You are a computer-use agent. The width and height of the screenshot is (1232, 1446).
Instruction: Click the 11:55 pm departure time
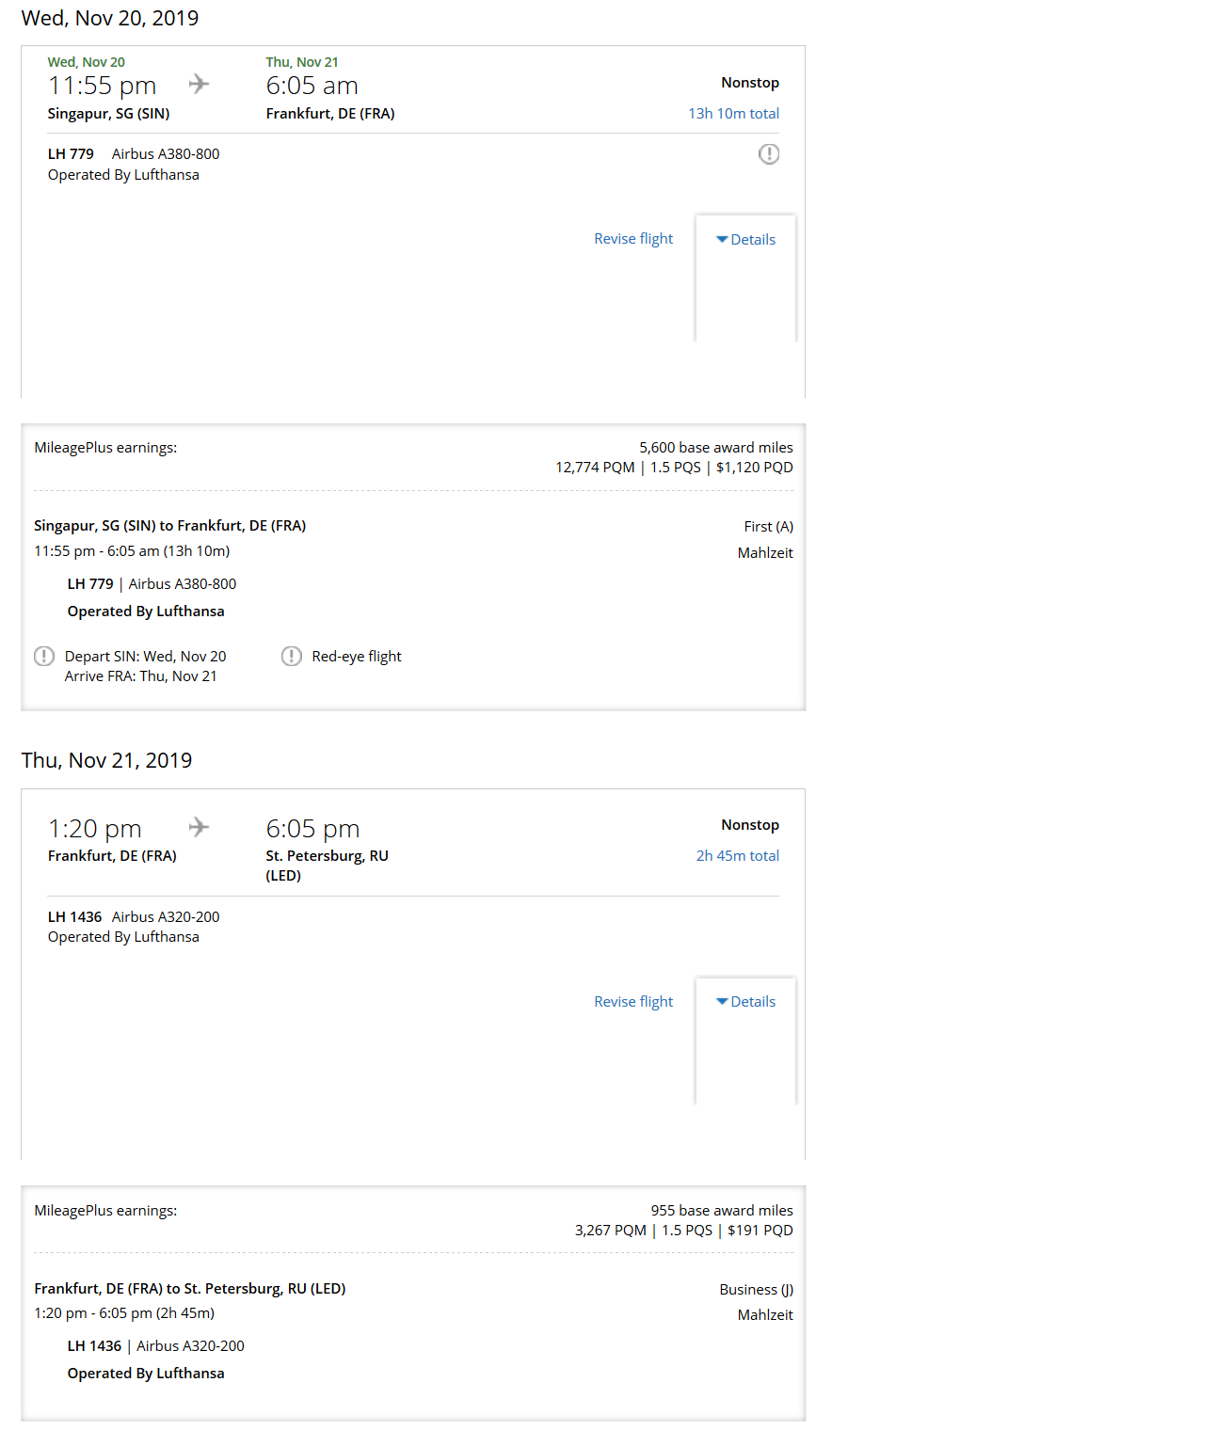coord(103,86)
